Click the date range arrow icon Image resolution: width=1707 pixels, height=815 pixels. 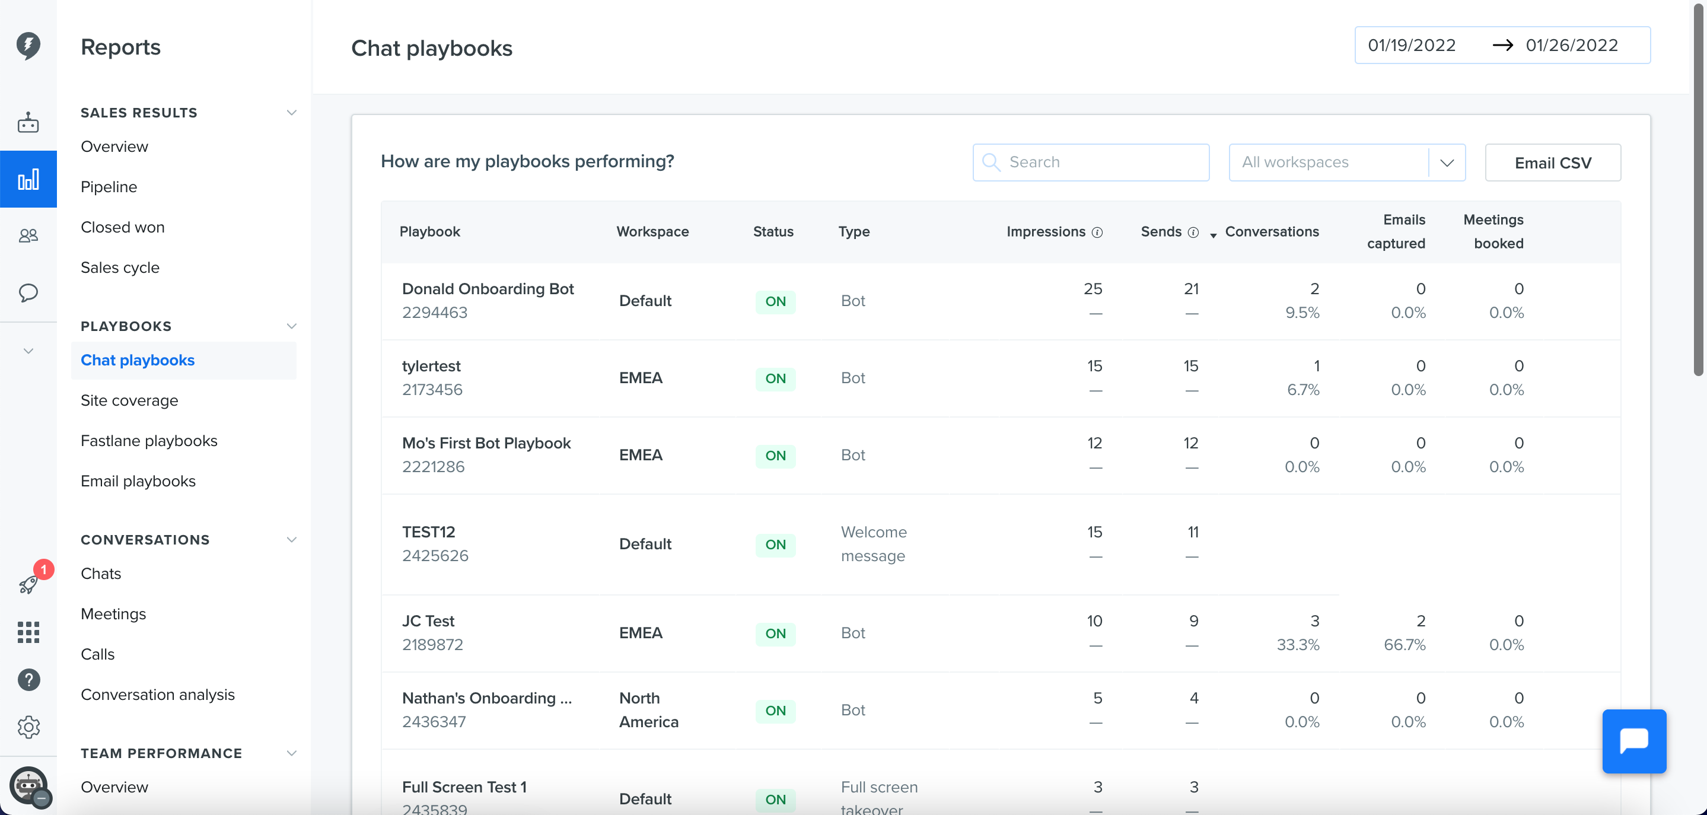point(1502,45)
